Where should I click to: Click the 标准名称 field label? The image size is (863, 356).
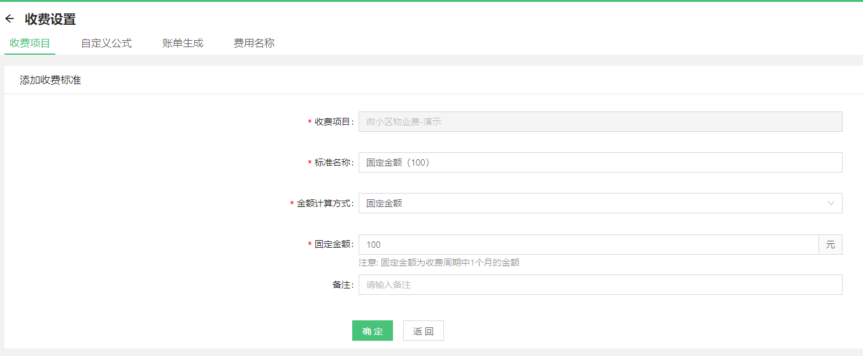click(334, 162)
